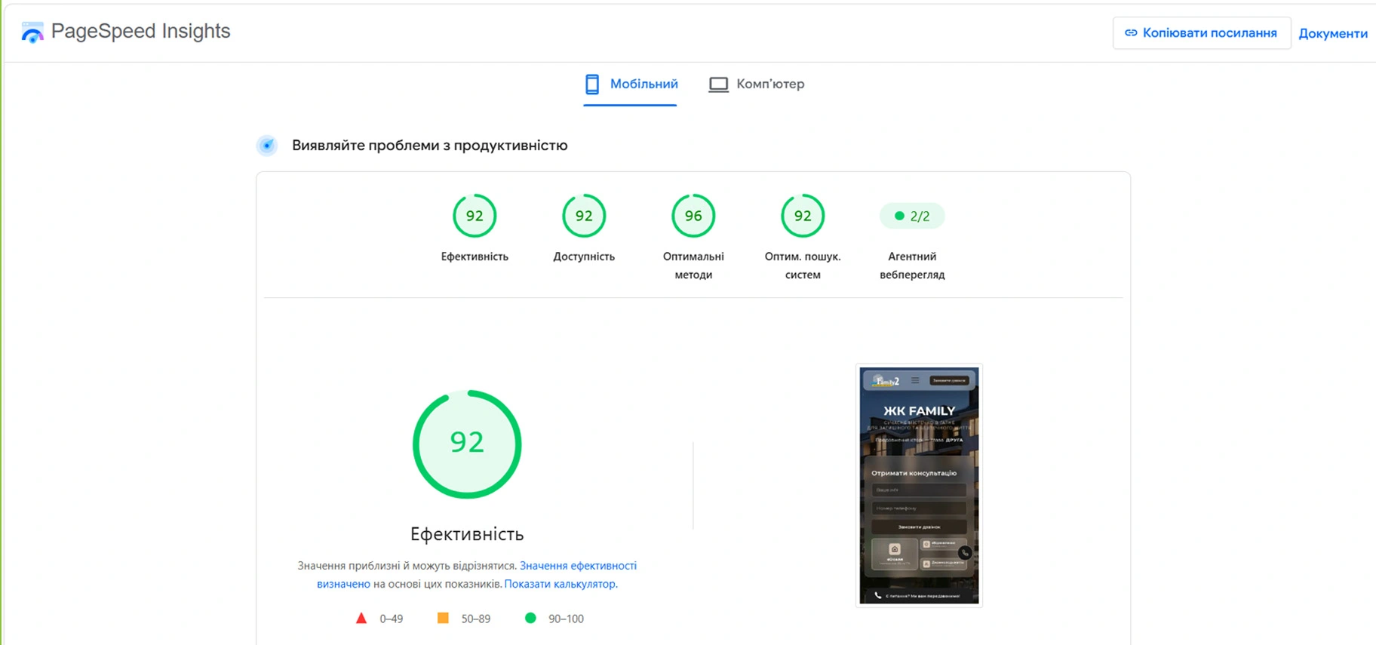
Task: Click the Ефективність label under top gauge
Action: click(475, 256)
